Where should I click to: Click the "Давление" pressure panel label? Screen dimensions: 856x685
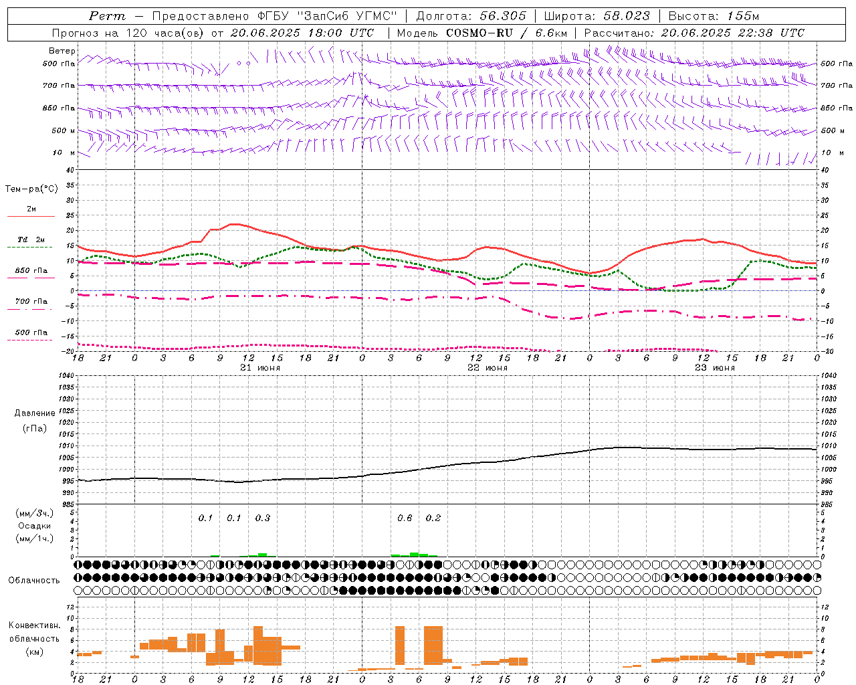(x=35, y=413)
